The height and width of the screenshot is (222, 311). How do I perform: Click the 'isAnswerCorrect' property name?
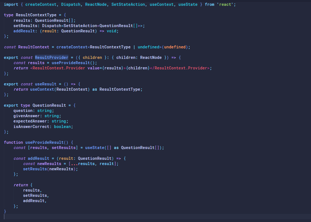(x=31, y=127)
